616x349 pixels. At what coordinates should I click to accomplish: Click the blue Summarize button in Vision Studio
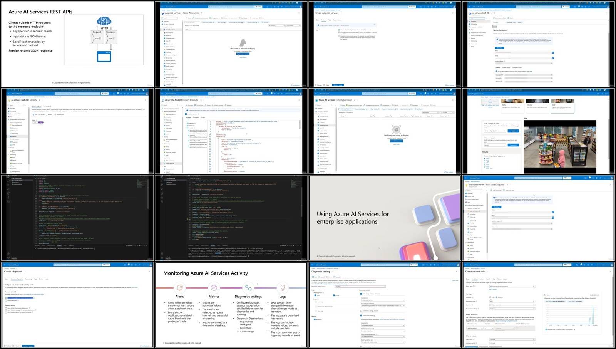(513, 145)
